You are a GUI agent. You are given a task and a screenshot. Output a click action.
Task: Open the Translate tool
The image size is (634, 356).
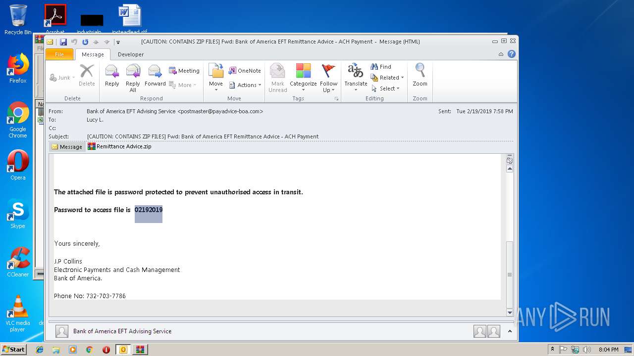[x=356, y=78]
